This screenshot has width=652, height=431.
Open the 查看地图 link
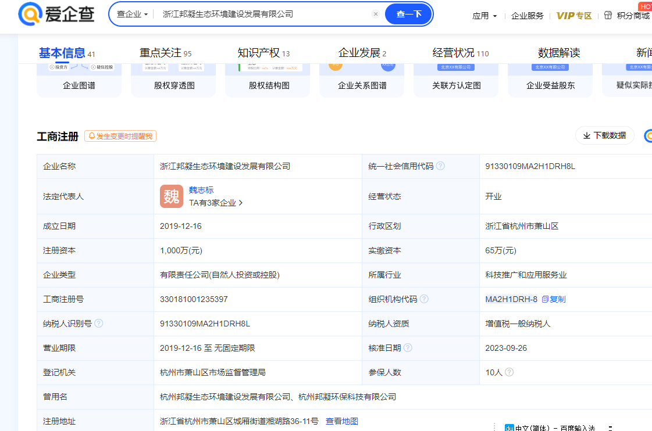[x=342, y=422]
